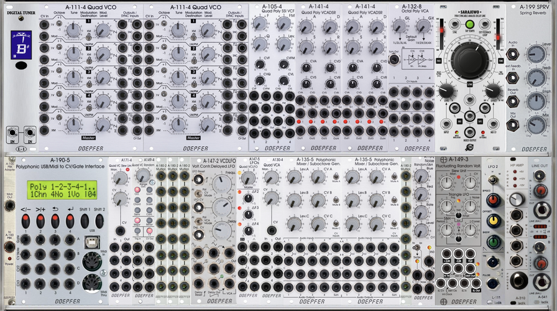557x311 pixels.
Task: Toggle Mute A on first A-135-5 mixer
Action: (335, 176)
